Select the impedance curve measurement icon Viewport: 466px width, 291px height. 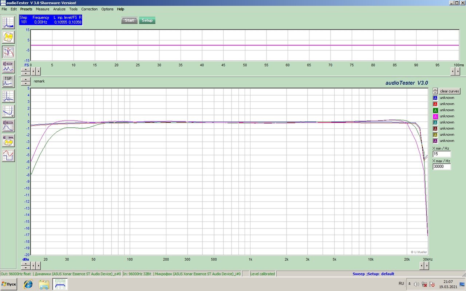(8, 111)
